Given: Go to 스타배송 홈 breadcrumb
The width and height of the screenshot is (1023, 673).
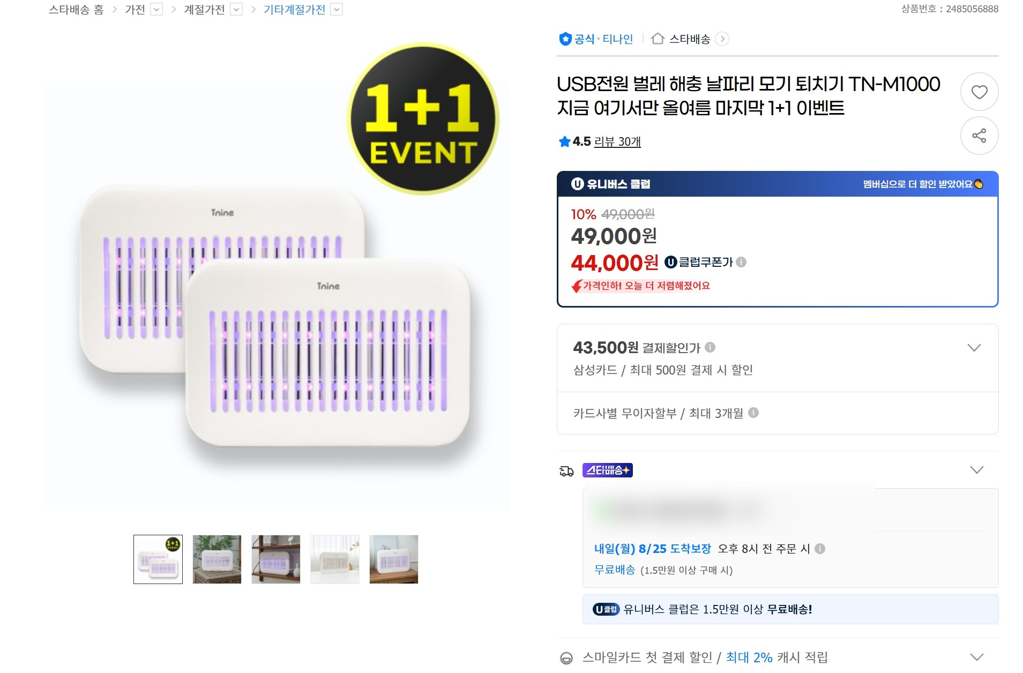Looking at the screenshot, I should pos(76,10).
